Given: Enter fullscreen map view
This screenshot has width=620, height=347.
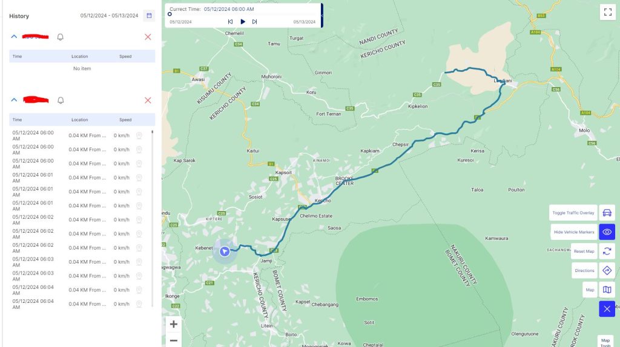Looking at the screenshot, I should click(x=608, y=12).
